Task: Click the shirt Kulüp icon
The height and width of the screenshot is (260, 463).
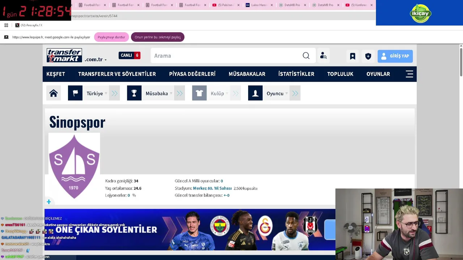Action: [199, 93]
